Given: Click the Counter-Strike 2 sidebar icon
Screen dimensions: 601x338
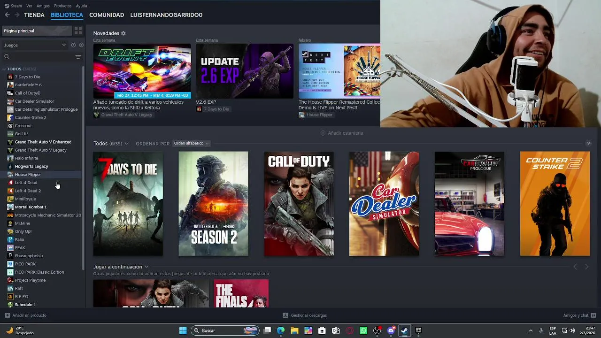Looking at the screenshot, I should point(10,117).
